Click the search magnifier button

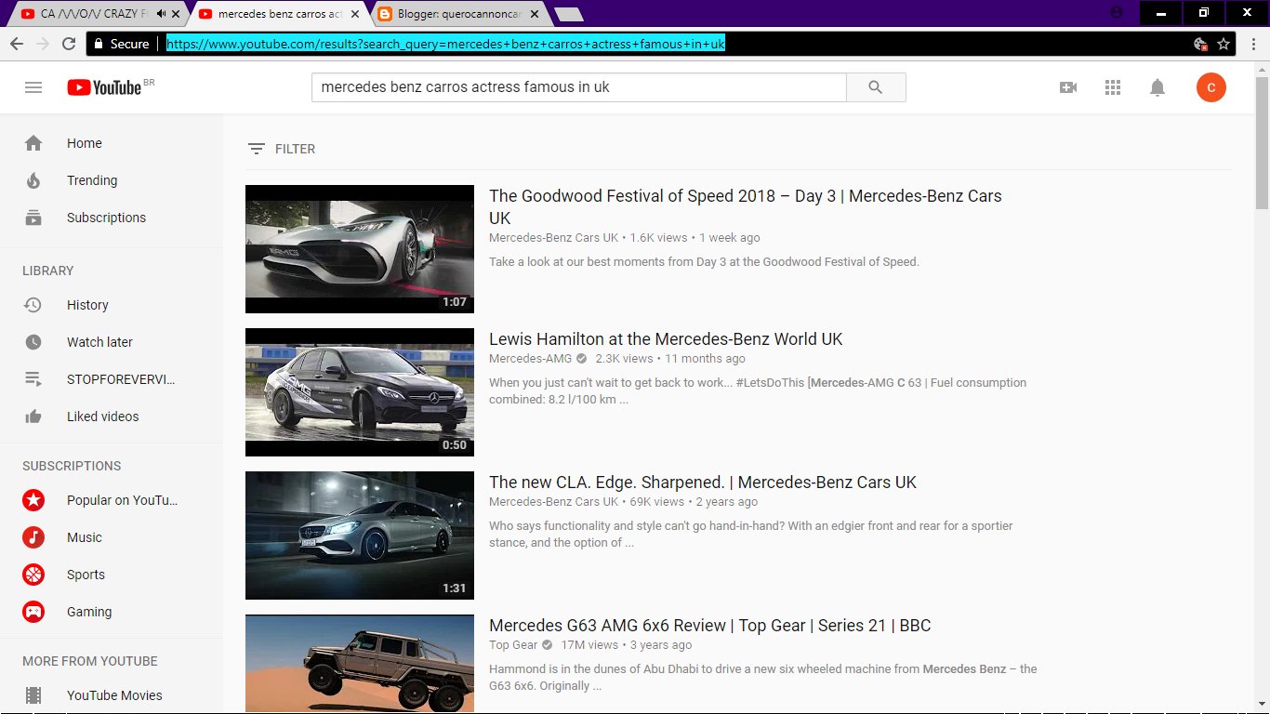pos(876,87)
